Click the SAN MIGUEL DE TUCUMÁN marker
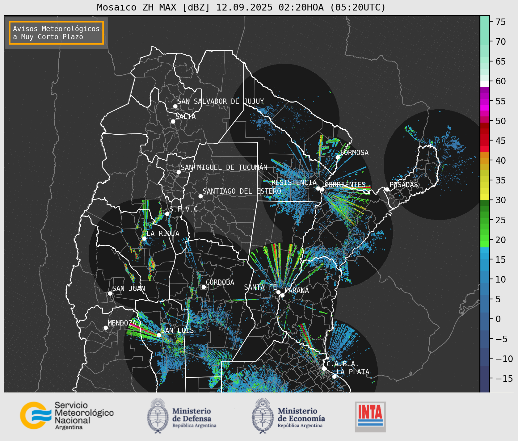518x441 pixels. pos(179,172)
